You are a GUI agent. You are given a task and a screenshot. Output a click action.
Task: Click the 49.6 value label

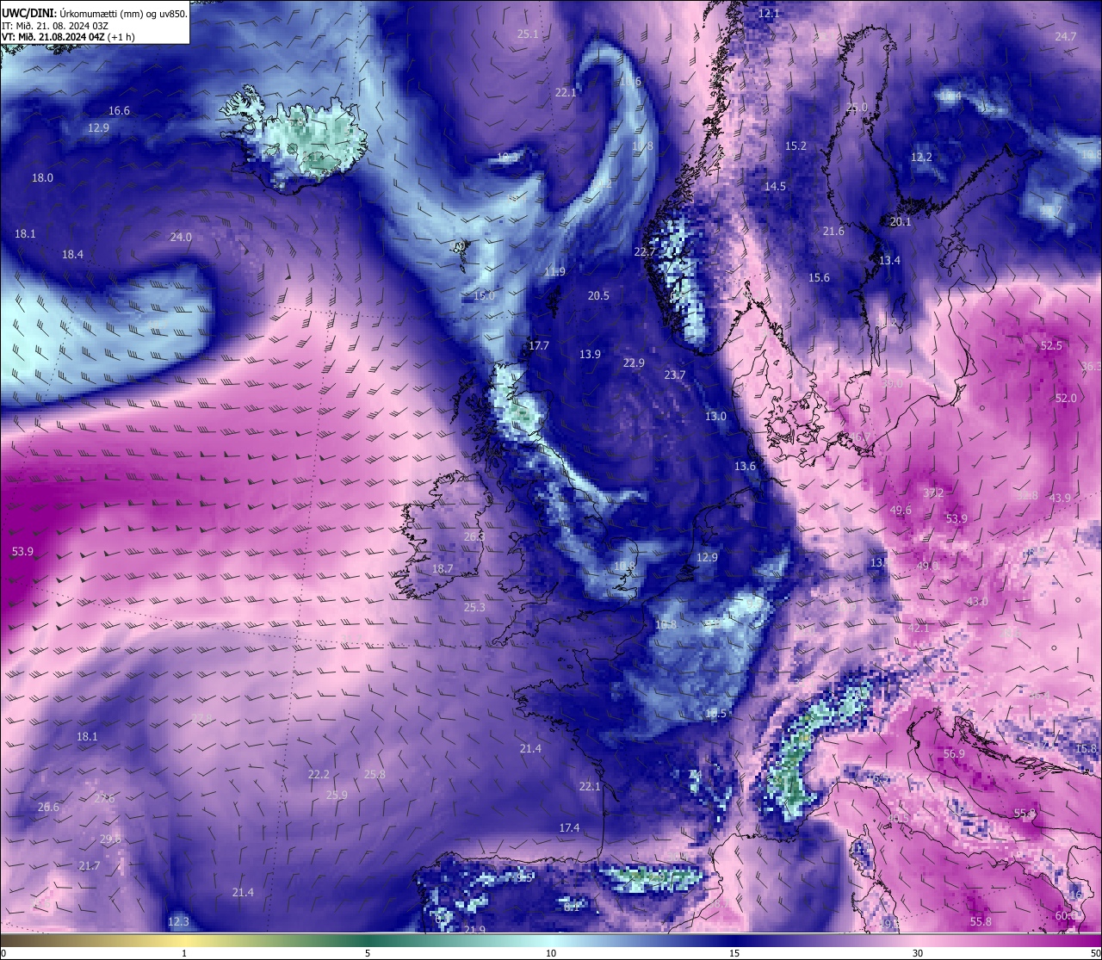click(901, 511)
